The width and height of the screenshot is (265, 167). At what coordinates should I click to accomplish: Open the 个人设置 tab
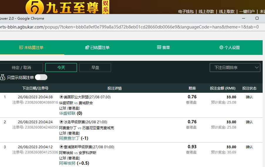click(229, 48)
